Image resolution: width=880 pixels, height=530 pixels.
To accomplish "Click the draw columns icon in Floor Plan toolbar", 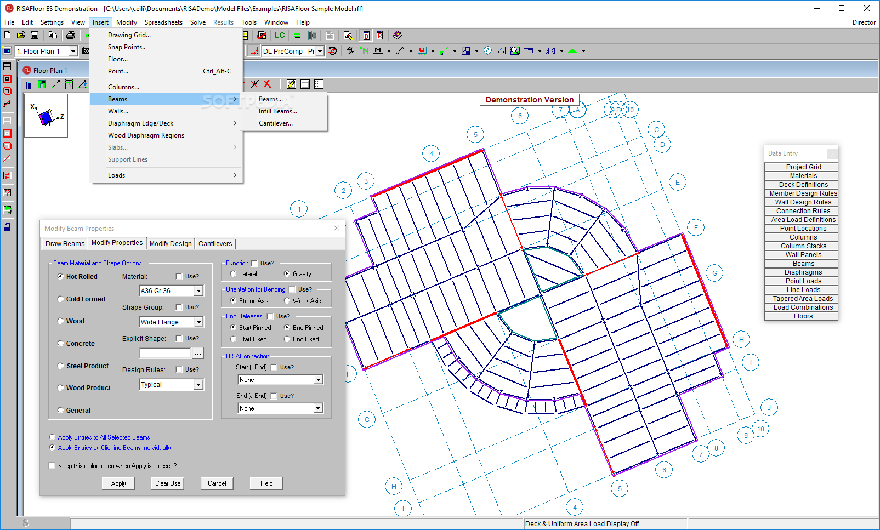I will [29, 84].
